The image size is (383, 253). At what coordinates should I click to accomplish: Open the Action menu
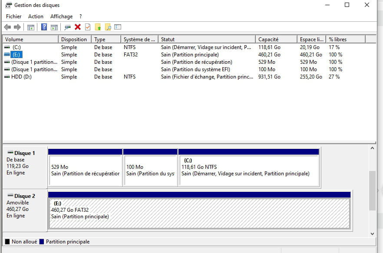(x=36, y=16)
